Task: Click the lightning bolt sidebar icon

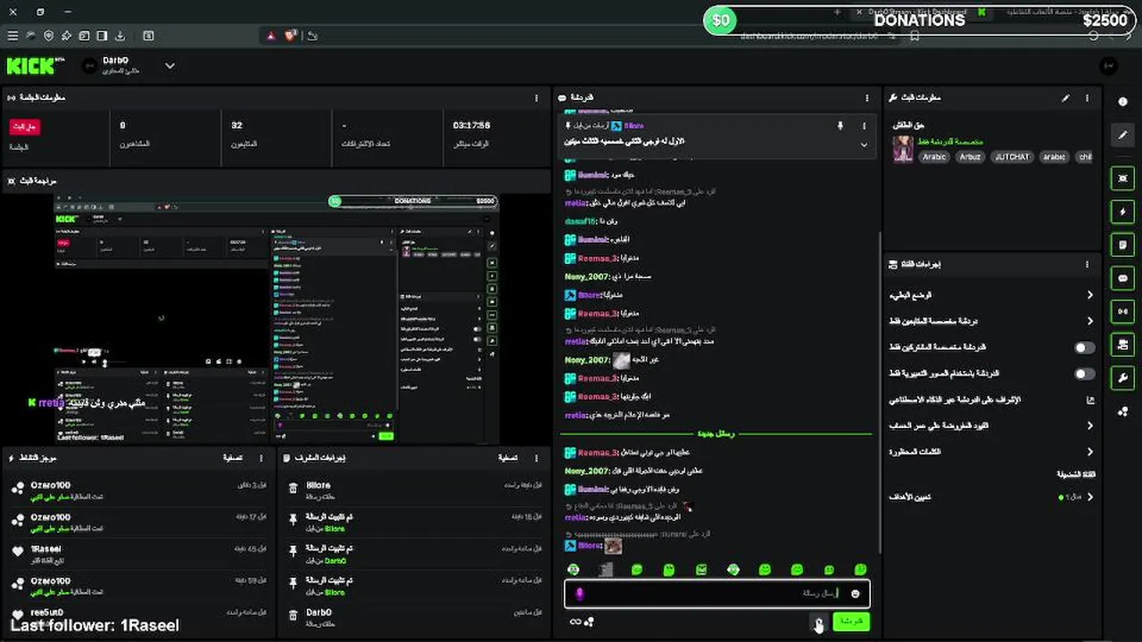Action: (x=1122, y=211)
